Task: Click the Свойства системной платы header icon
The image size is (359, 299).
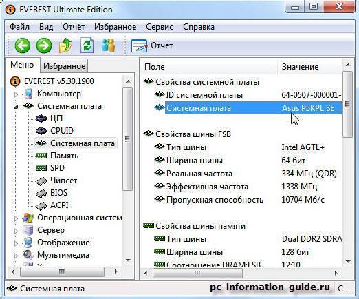Action: coord(149,81)
